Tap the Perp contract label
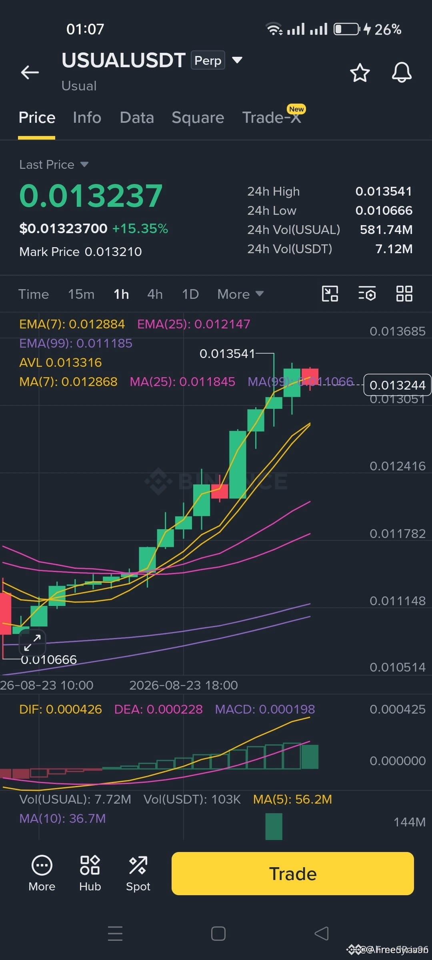This screenshot has height=960, width=432. click(x=208, y=60)
